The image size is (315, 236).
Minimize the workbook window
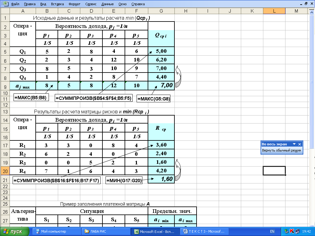click(x=301, y=4)
